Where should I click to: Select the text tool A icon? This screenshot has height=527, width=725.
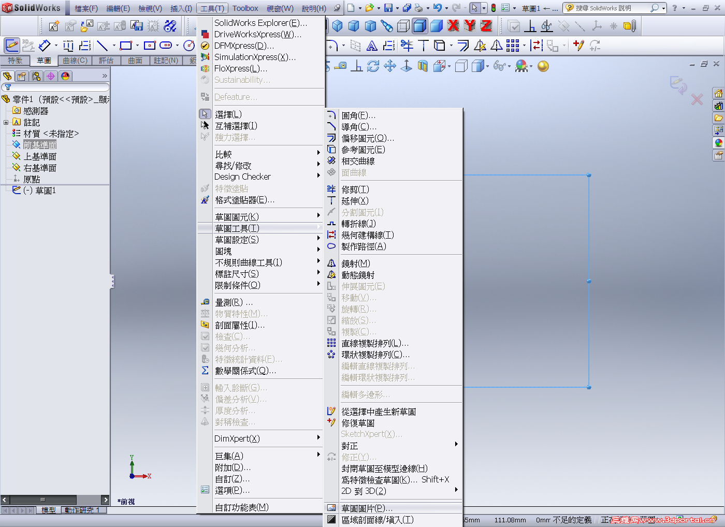point(372,46)
